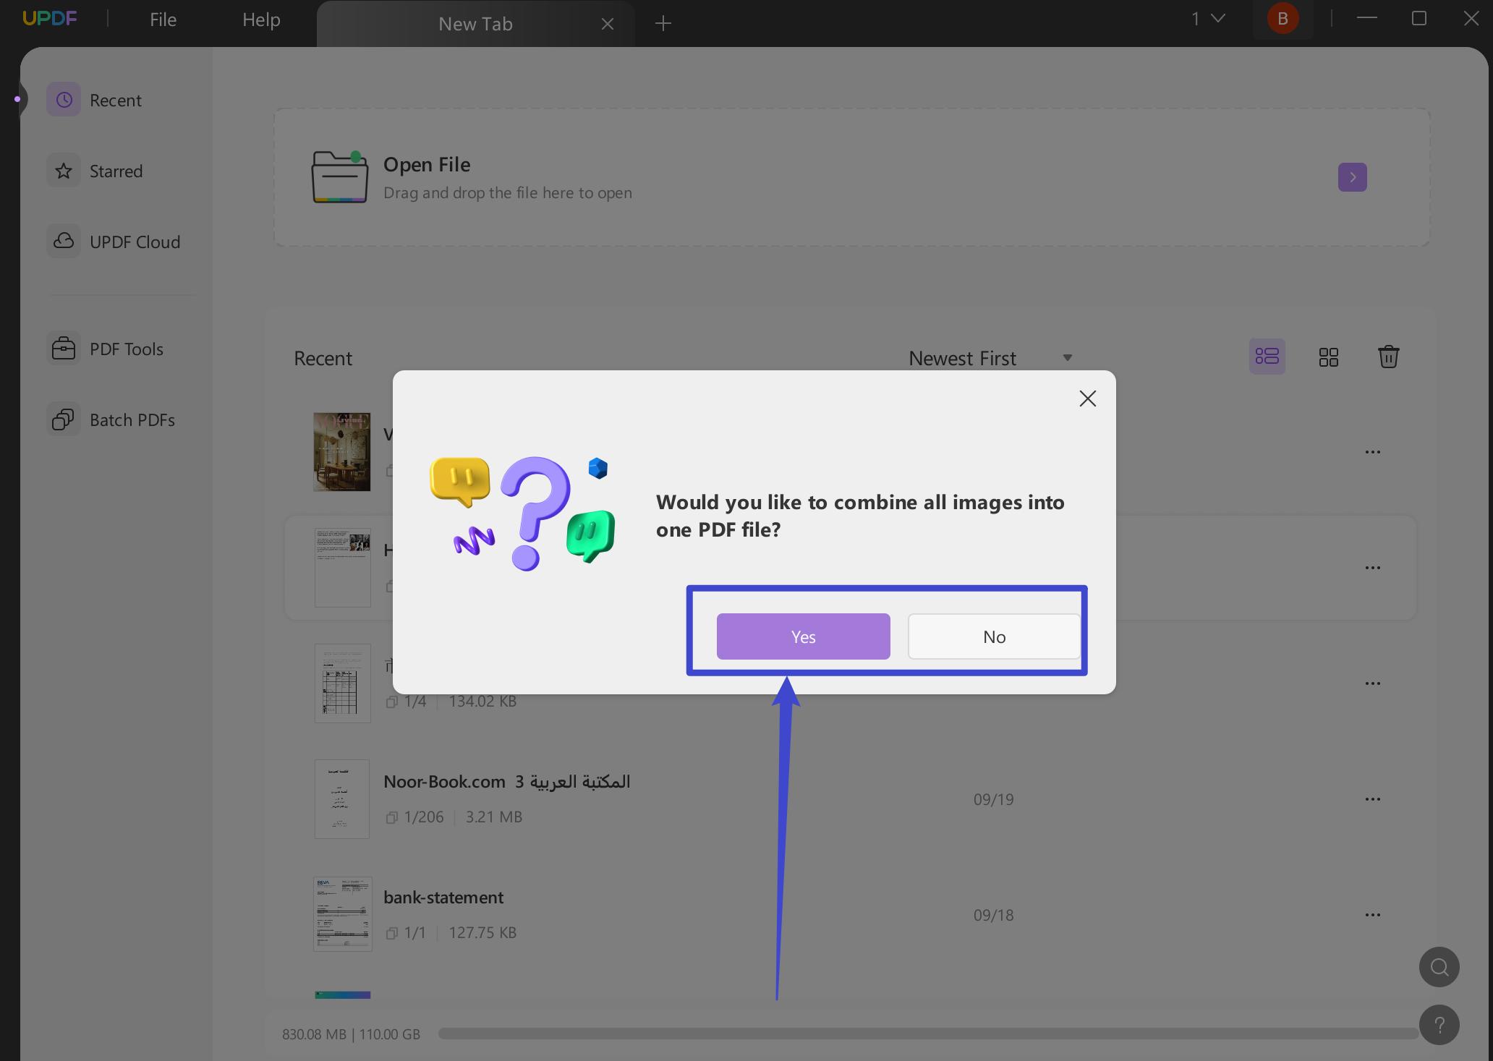Click Yes to combine images into one PDF

(803, 636)
